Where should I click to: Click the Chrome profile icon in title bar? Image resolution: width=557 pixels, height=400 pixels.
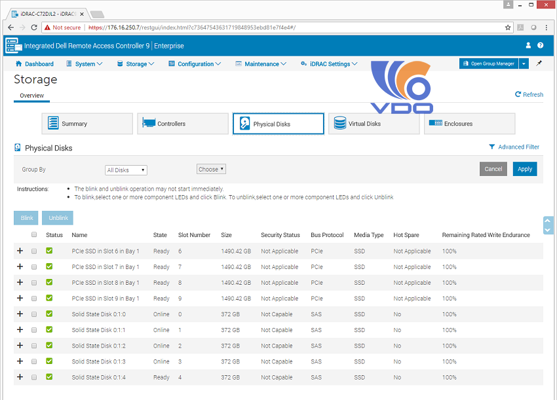coord(509,5)
